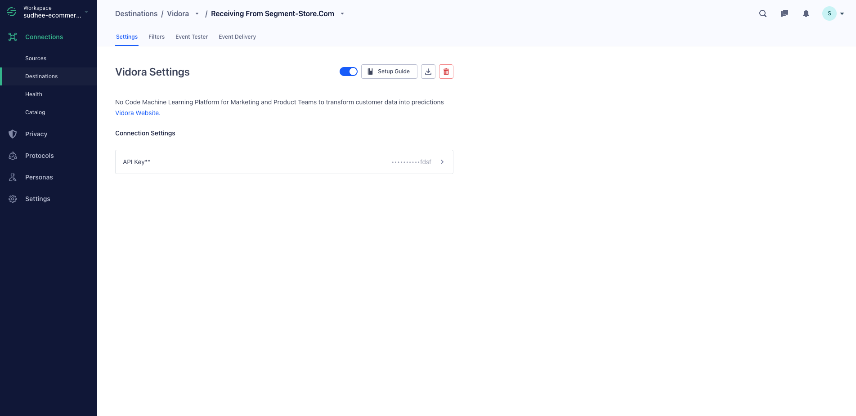The height and width of the screenshot is (416, 856).
Task: Open the Vidora Website link
Action: [137, 113]
